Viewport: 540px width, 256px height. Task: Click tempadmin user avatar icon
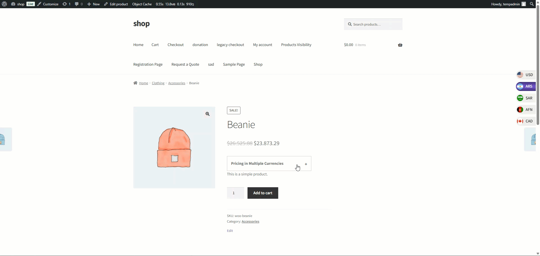[523, 4]
